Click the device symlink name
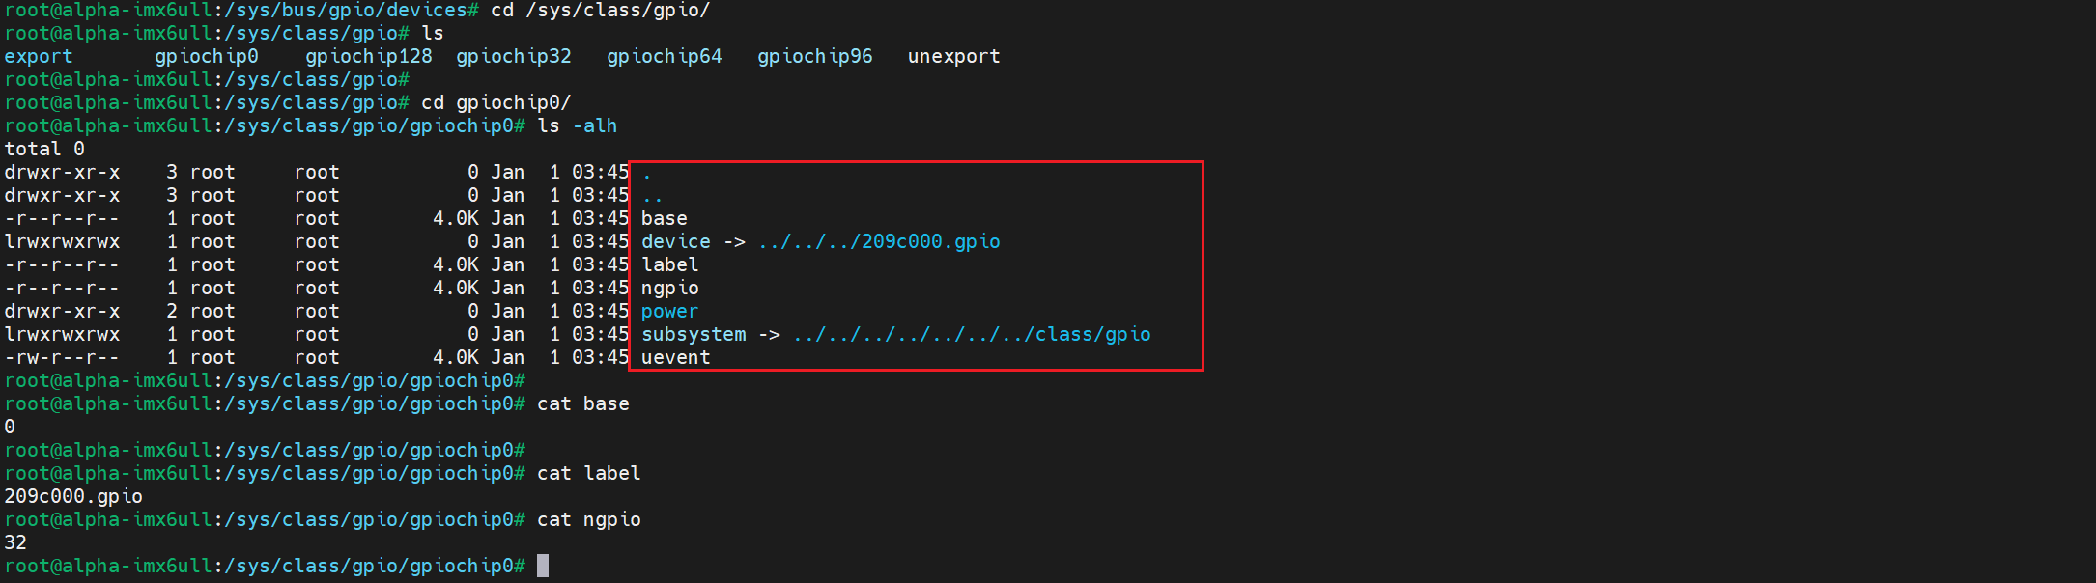The image size is (2096, 583). (x=675, y=242)
